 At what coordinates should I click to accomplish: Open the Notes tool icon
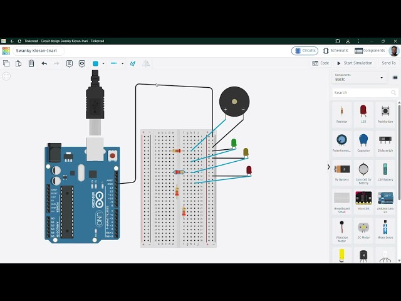pos(70,63)
